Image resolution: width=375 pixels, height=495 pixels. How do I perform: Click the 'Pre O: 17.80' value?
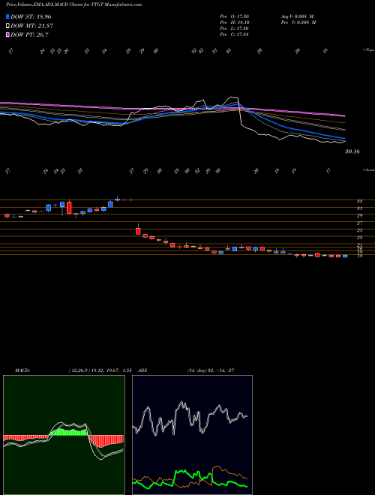[x=235, y=16]
